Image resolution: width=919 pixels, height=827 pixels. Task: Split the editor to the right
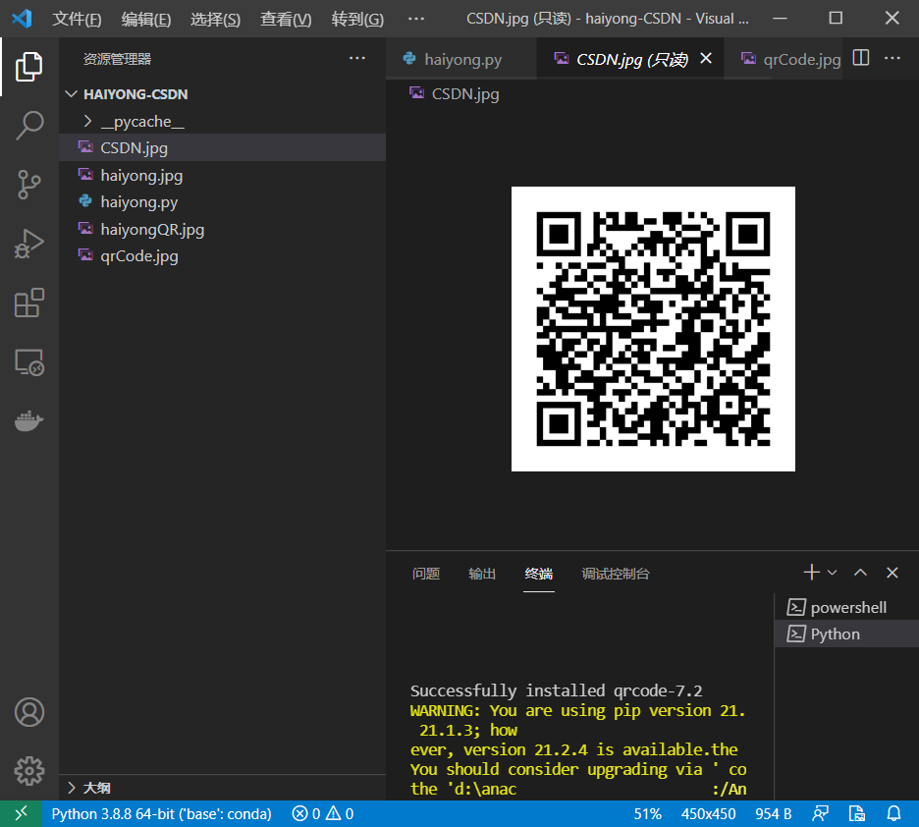[860, 58]
